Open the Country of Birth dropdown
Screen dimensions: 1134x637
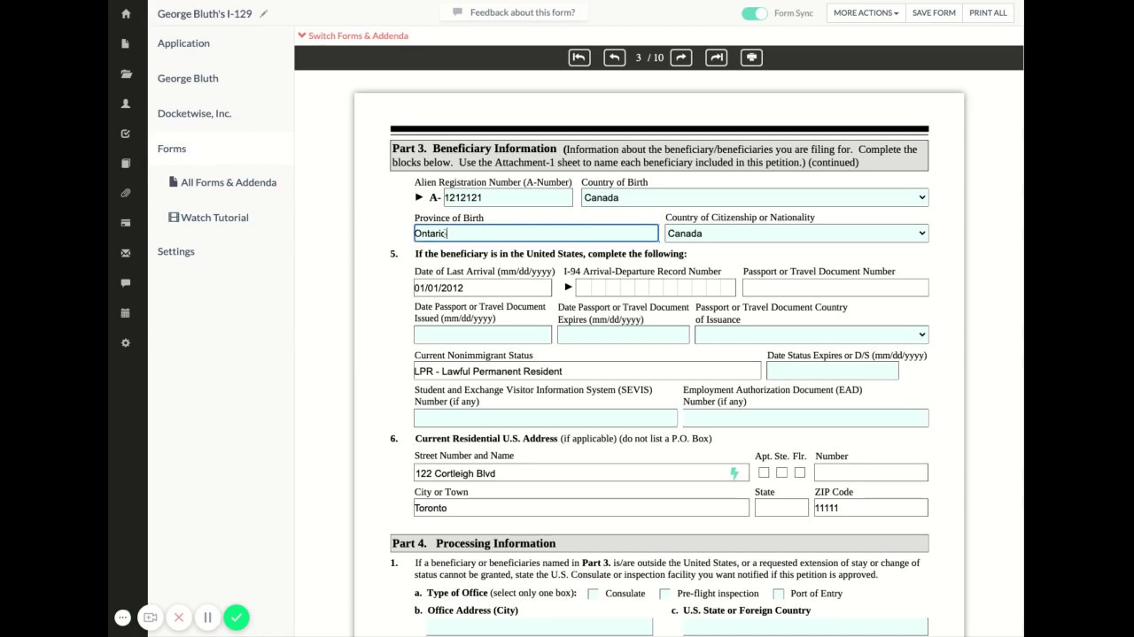click(x=755, y=198)
